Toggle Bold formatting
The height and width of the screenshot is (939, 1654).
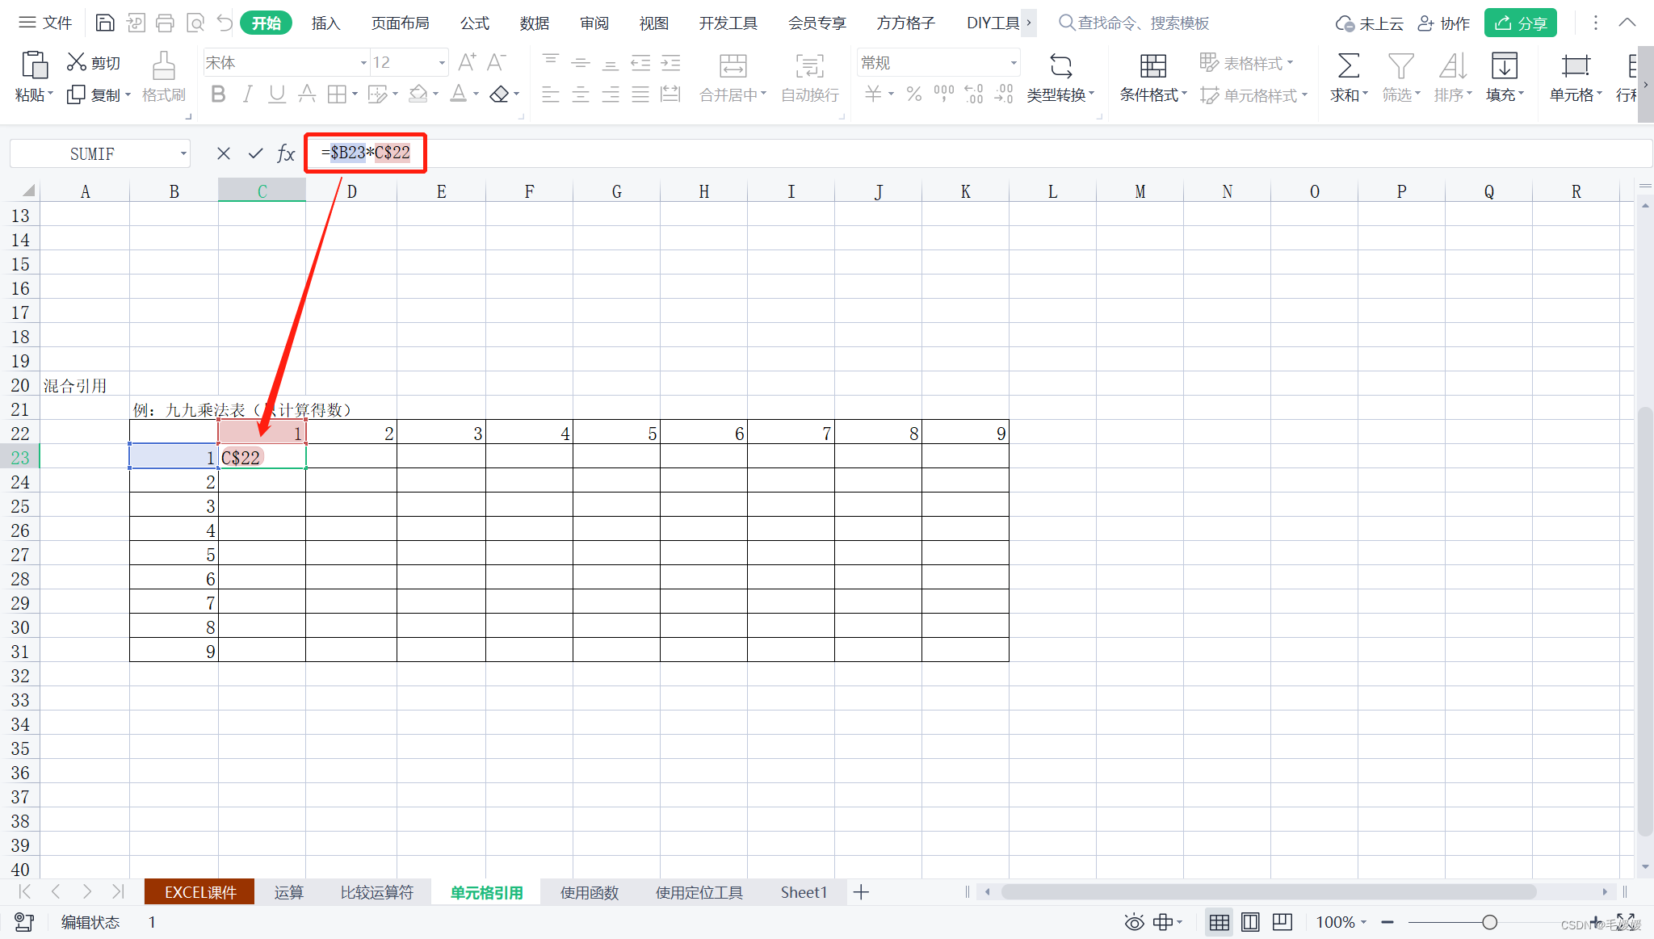point(218,94)
